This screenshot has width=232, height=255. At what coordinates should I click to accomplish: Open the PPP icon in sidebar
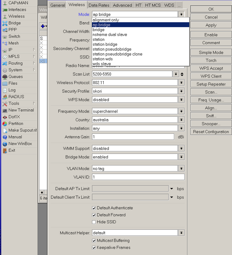5,30
